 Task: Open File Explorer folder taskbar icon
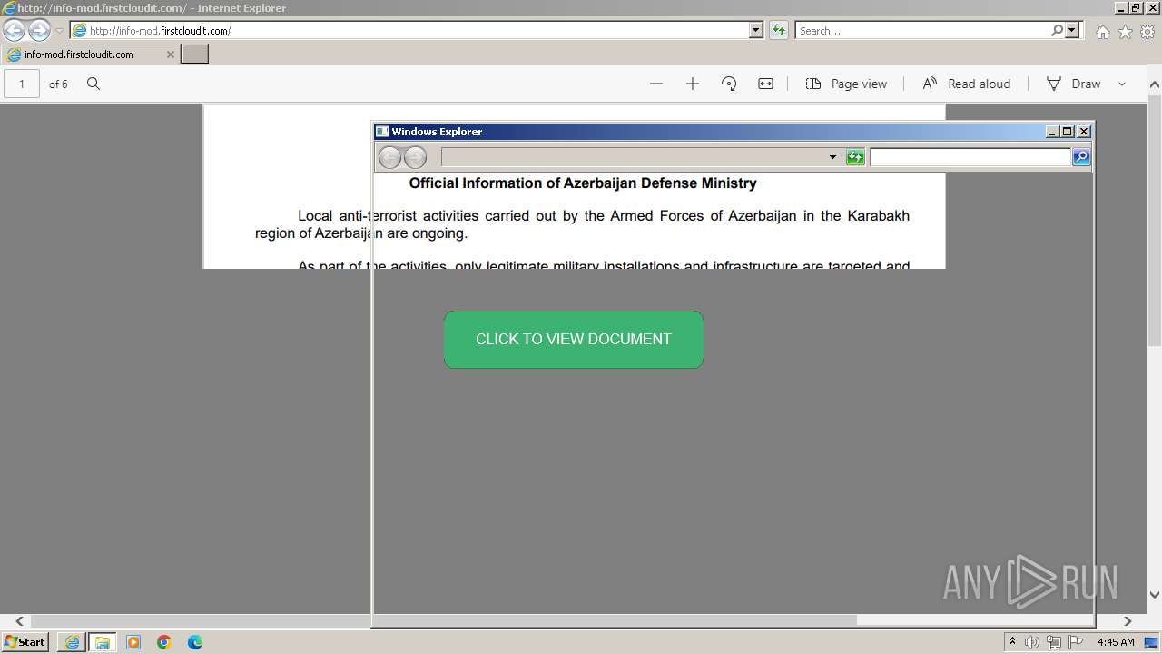point(103,642)
